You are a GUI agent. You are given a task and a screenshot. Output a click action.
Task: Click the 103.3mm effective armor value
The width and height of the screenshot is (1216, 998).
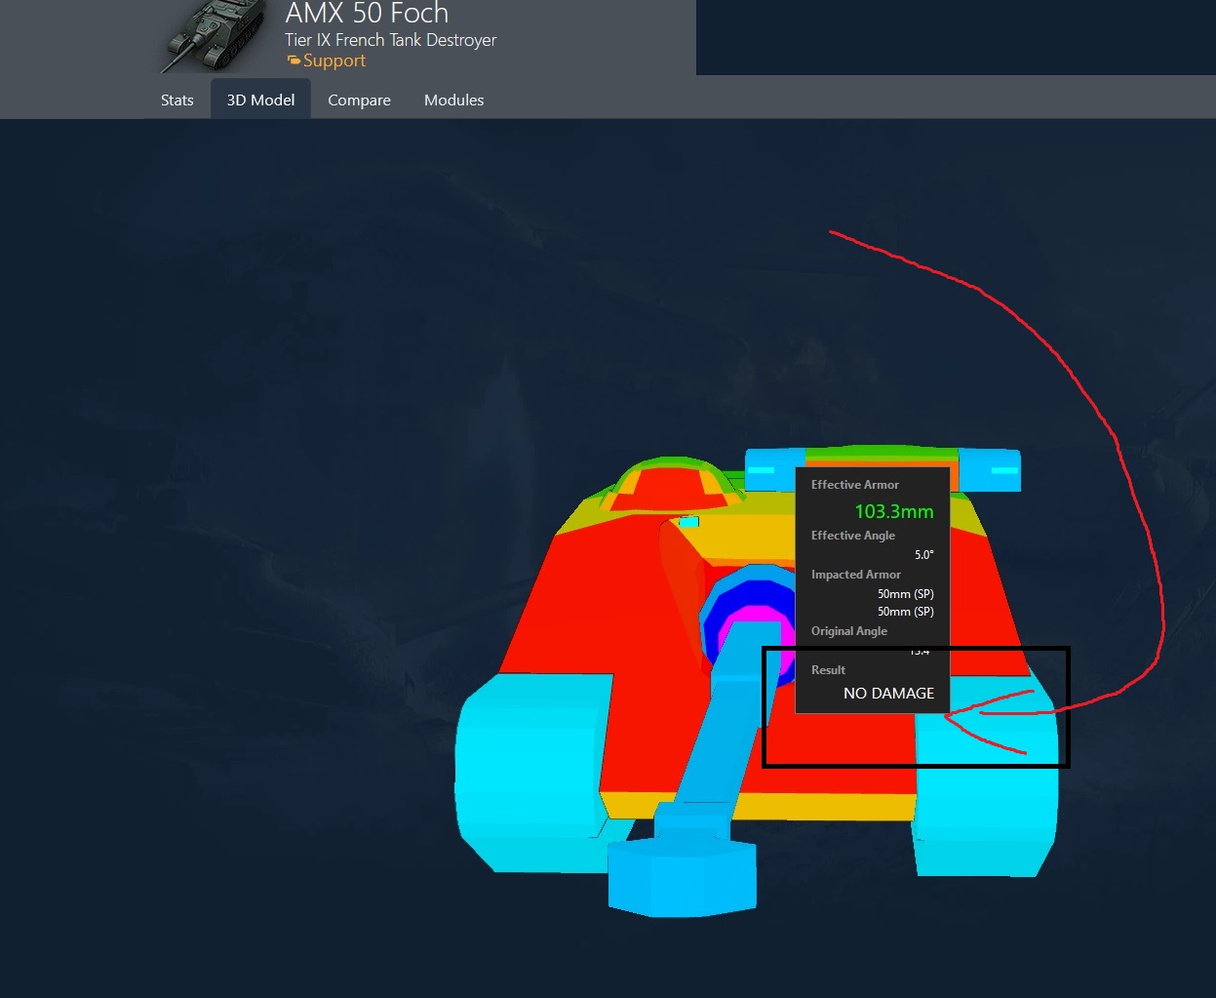[894, 511]
